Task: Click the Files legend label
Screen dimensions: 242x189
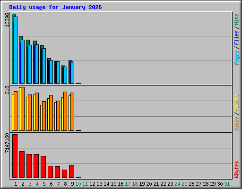Action: 236,38
